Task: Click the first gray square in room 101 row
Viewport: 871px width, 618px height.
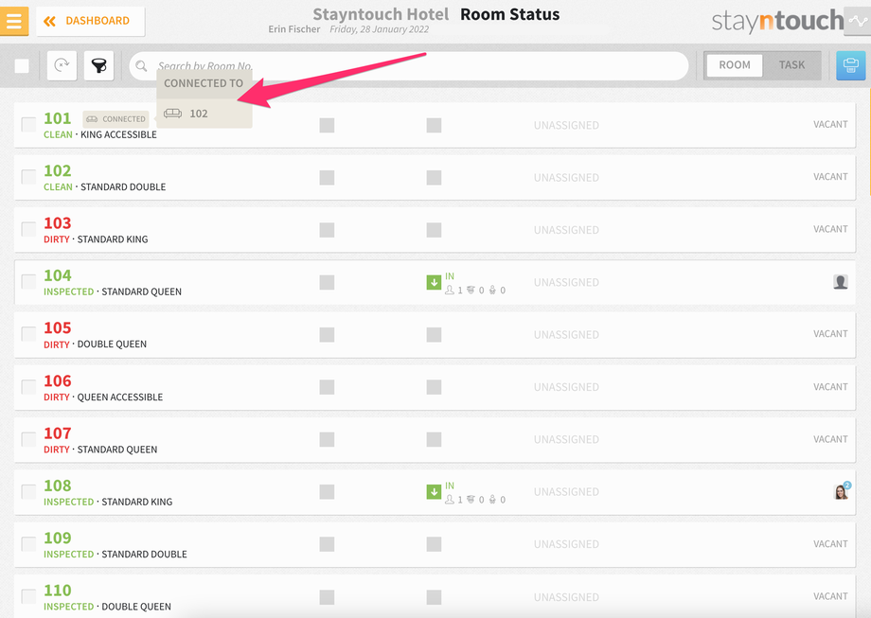Action: [327, 125]
